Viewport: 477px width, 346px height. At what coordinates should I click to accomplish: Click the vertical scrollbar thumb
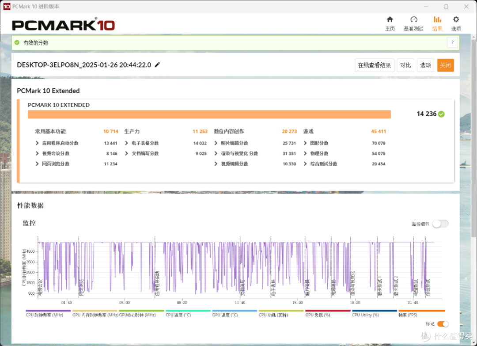coord(473,138)
